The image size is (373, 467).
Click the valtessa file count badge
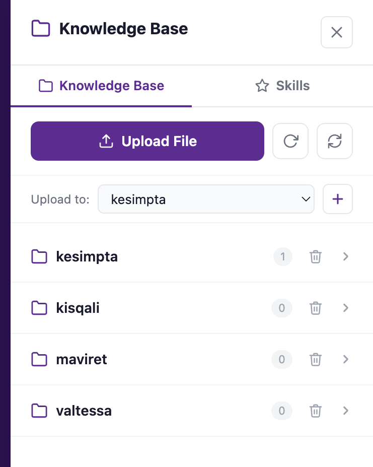tap(281, 411)
